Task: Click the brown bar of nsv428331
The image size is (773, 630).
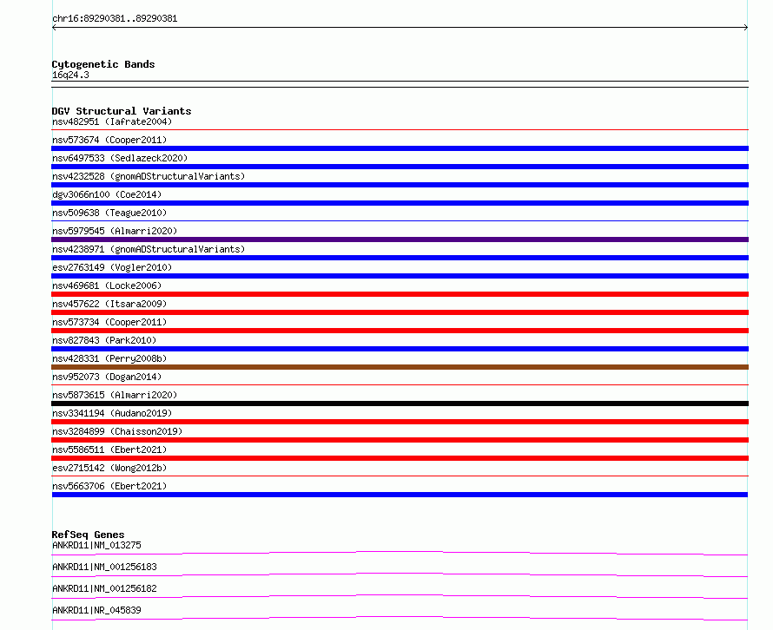Action: 400,367
